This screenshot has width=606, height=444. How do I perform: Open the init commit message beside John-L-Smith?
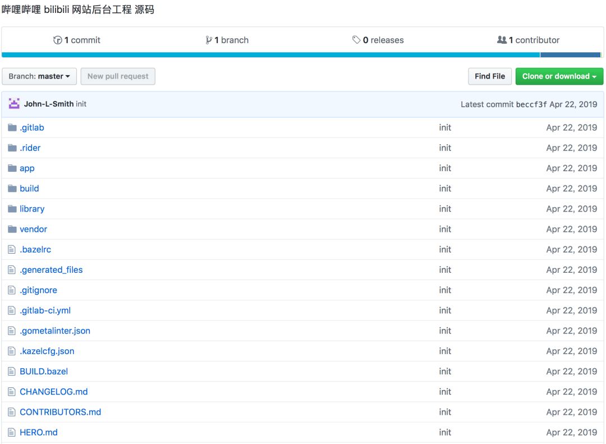(81, 104)
